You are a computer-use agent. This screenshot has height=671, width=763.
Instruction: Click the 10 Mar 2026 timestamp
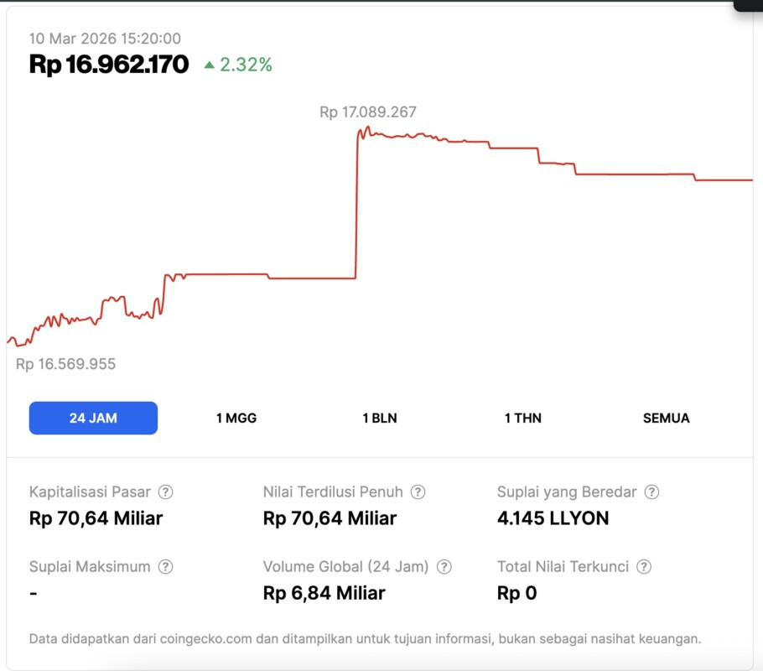[105, 39]
